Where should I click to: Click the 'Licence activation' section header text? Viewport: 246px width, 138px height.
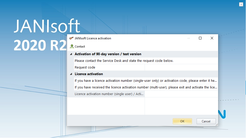click(89, 74)
